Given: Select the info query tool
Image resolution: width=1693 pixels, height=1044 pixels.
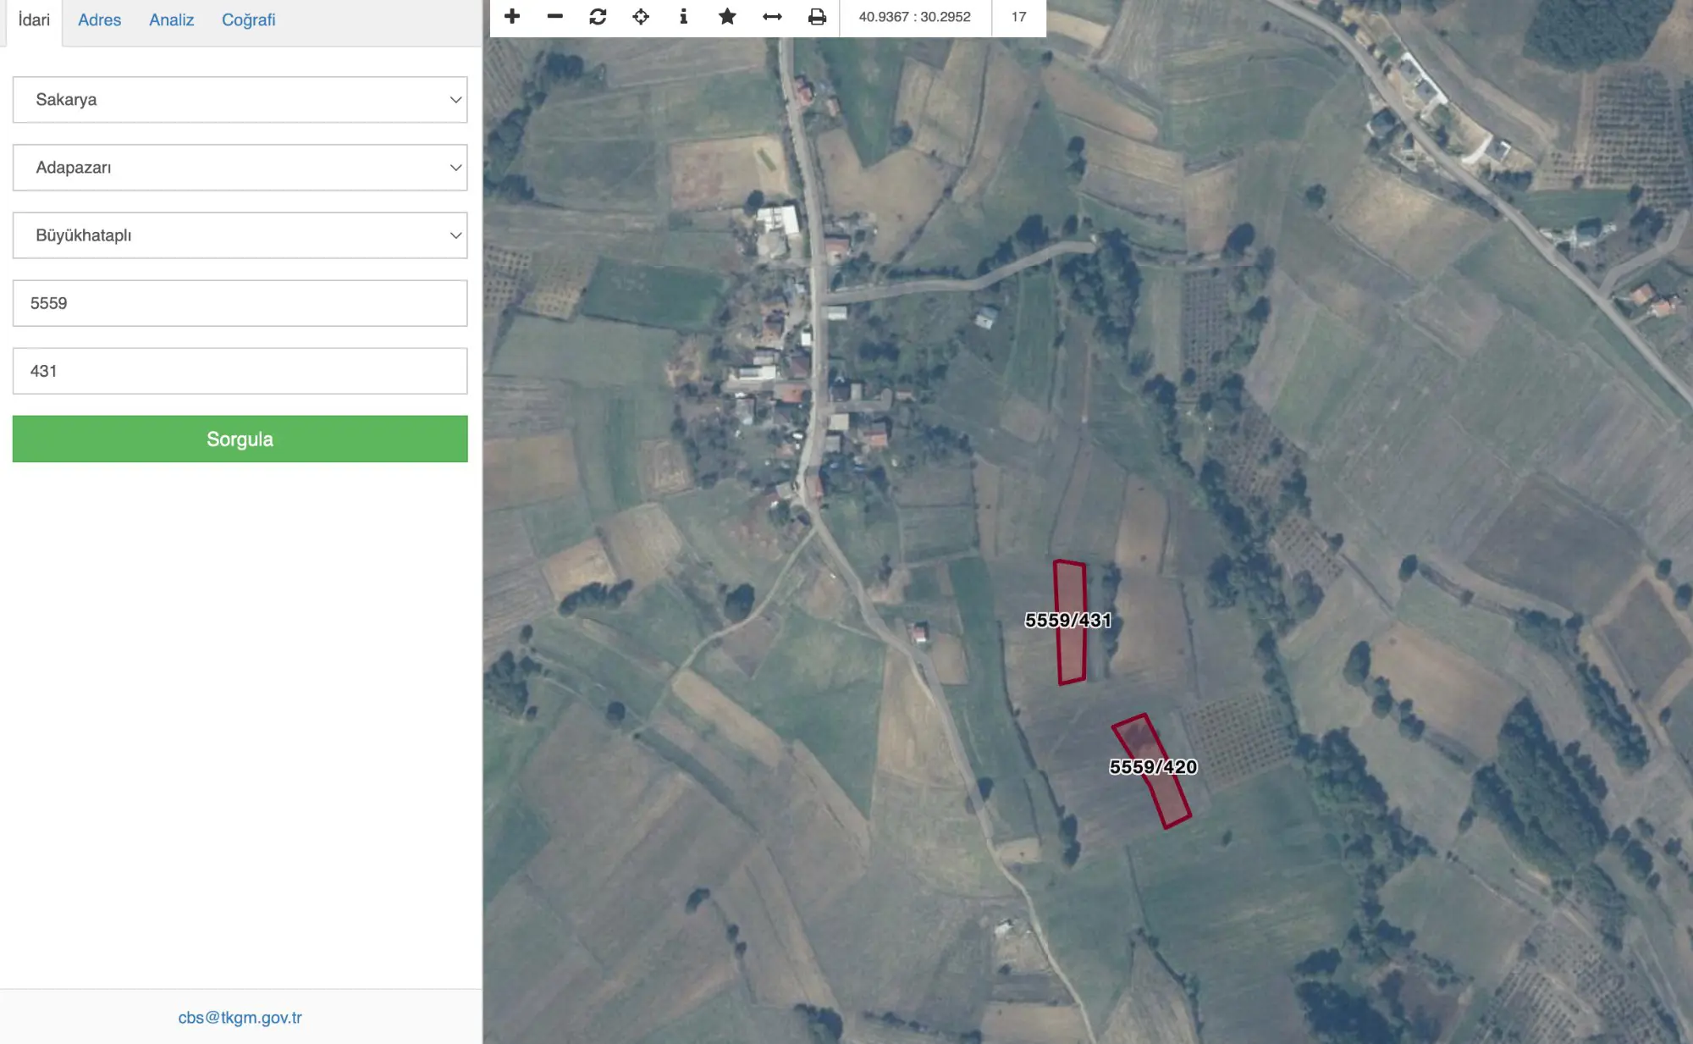Looking at the screenshot, I should (x=684, y=16).
